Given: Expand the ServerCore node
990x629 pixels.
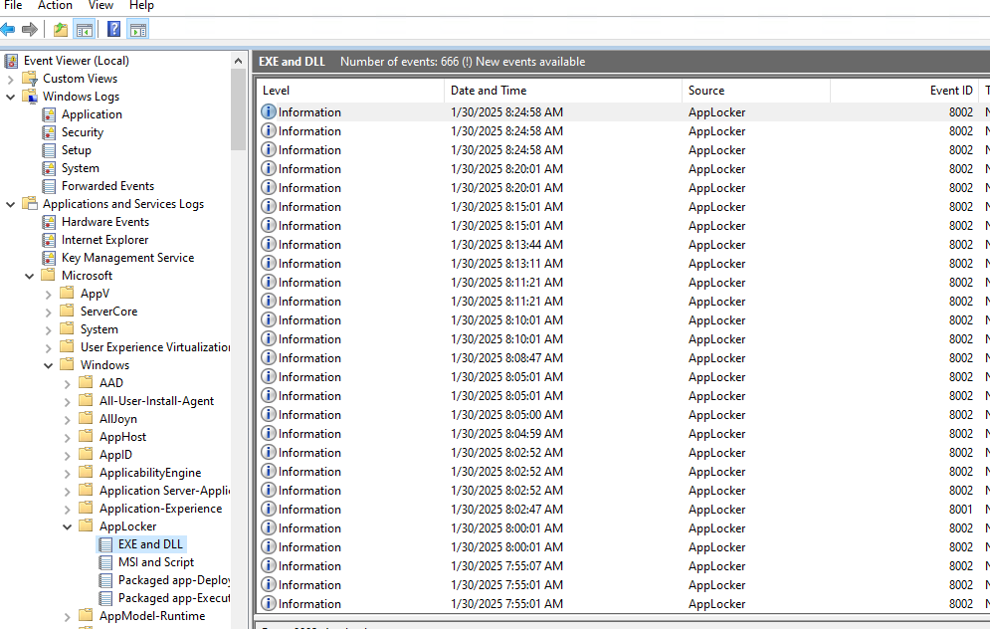Looking at the screenshot, I should (x=47, y=311).
